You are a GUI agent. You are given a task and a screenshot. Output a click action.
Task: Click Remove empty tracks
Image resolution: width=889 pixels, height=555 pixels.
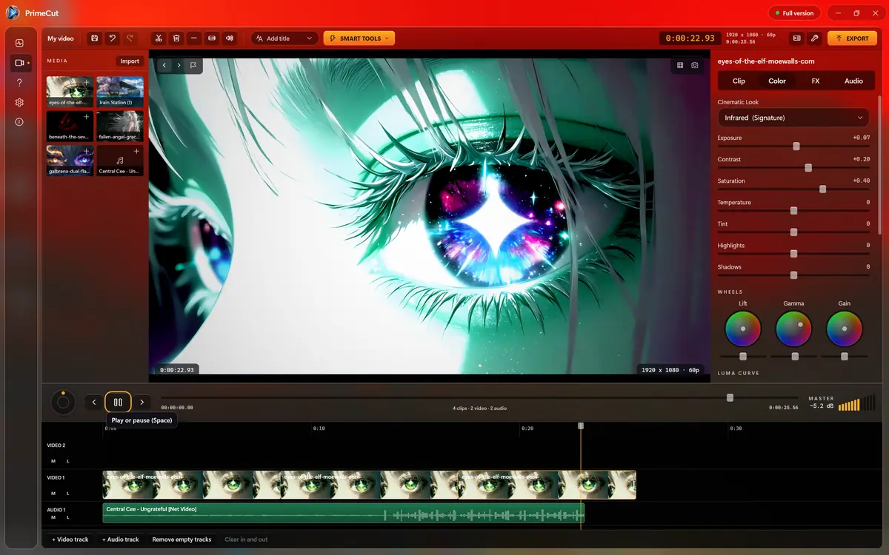[x=182, y=539]
